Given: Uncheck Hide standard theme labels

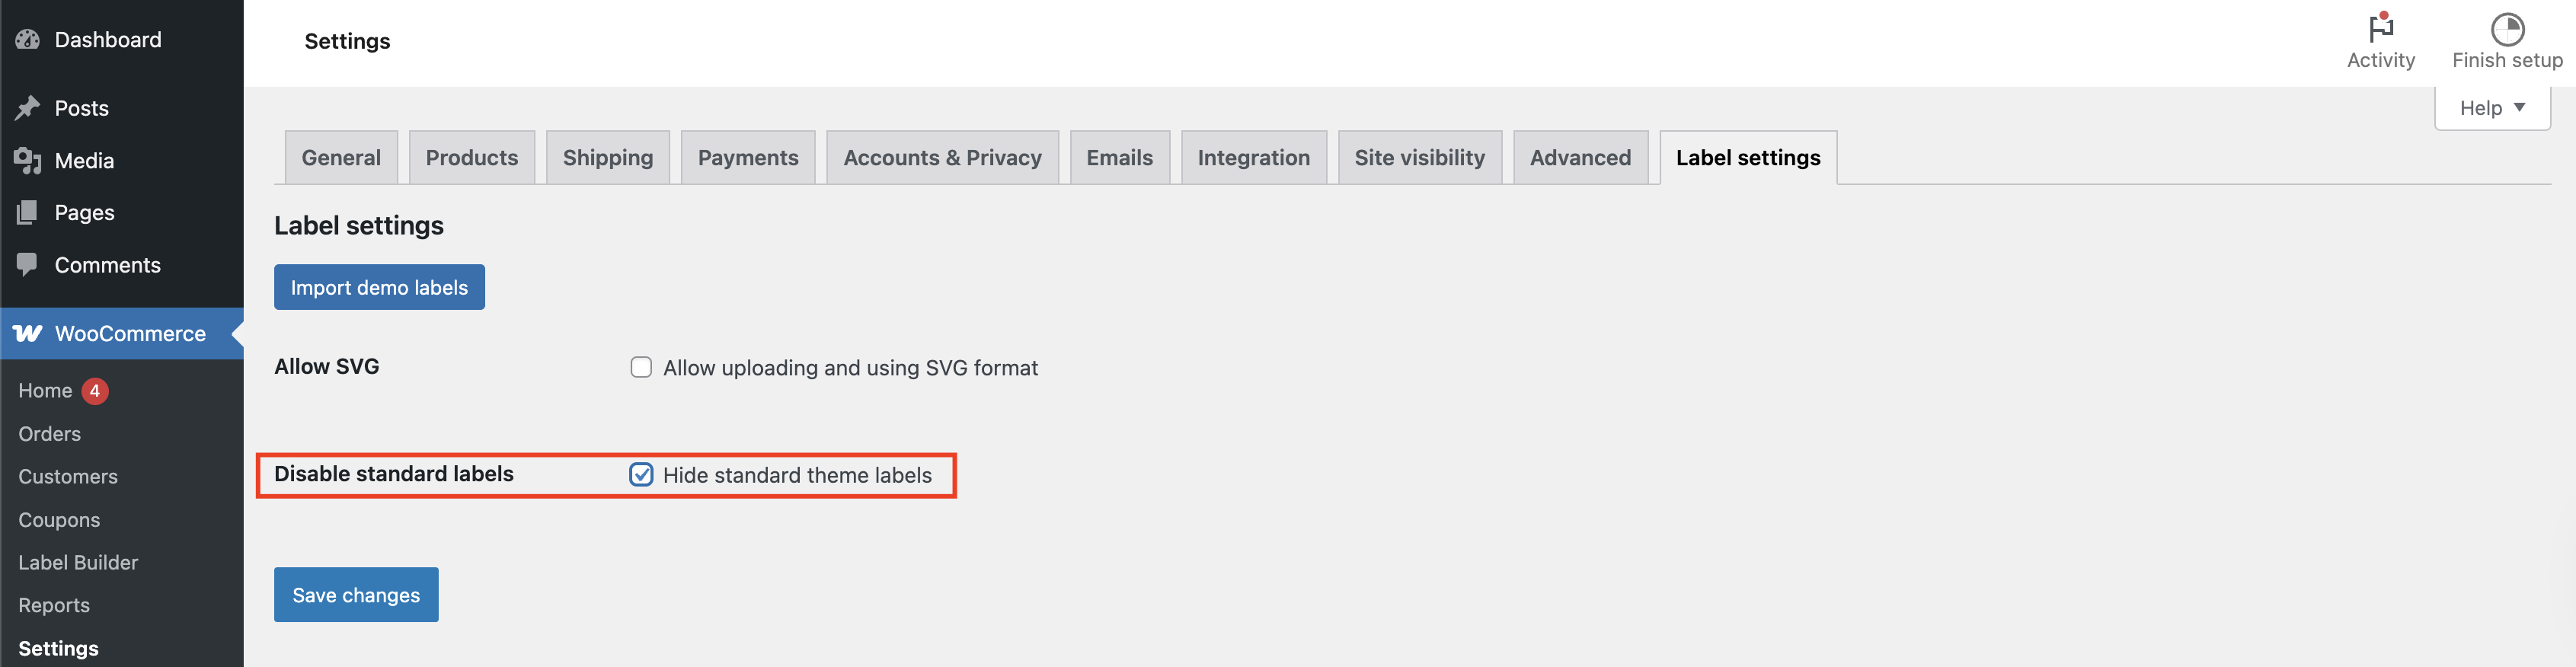Looking at the screenshot, I should 641,474.
